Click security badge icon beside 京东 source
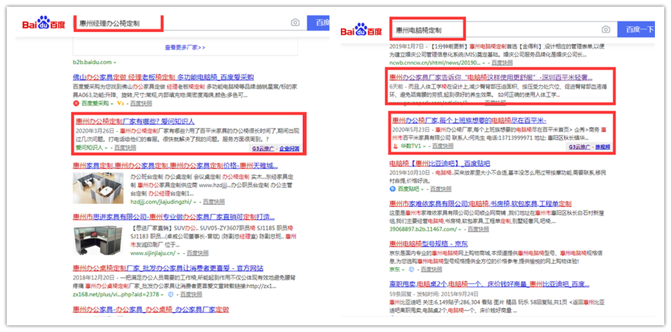The image size is (671, 332). point(411,270)
